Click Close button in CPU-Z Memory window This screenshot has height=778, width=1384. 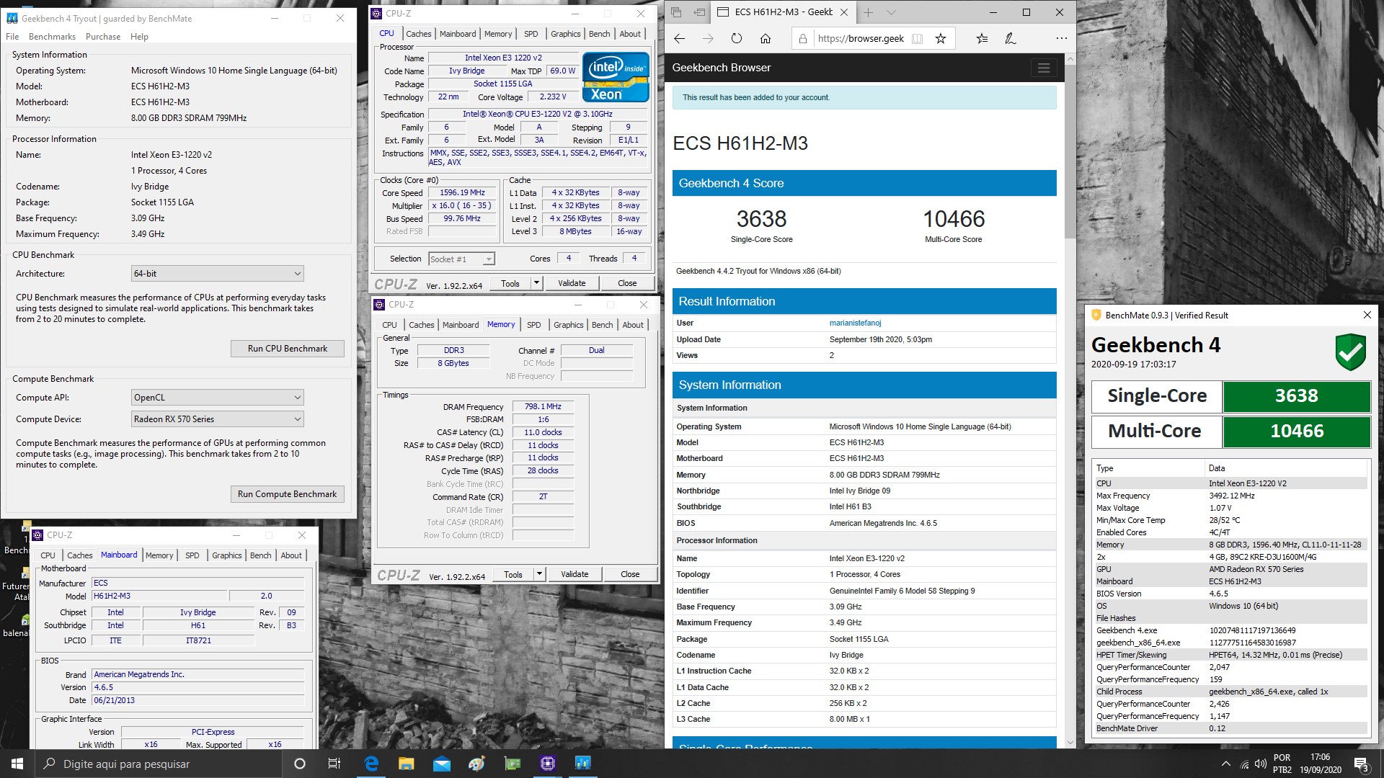pyautogui.click(x=630, y=574)
